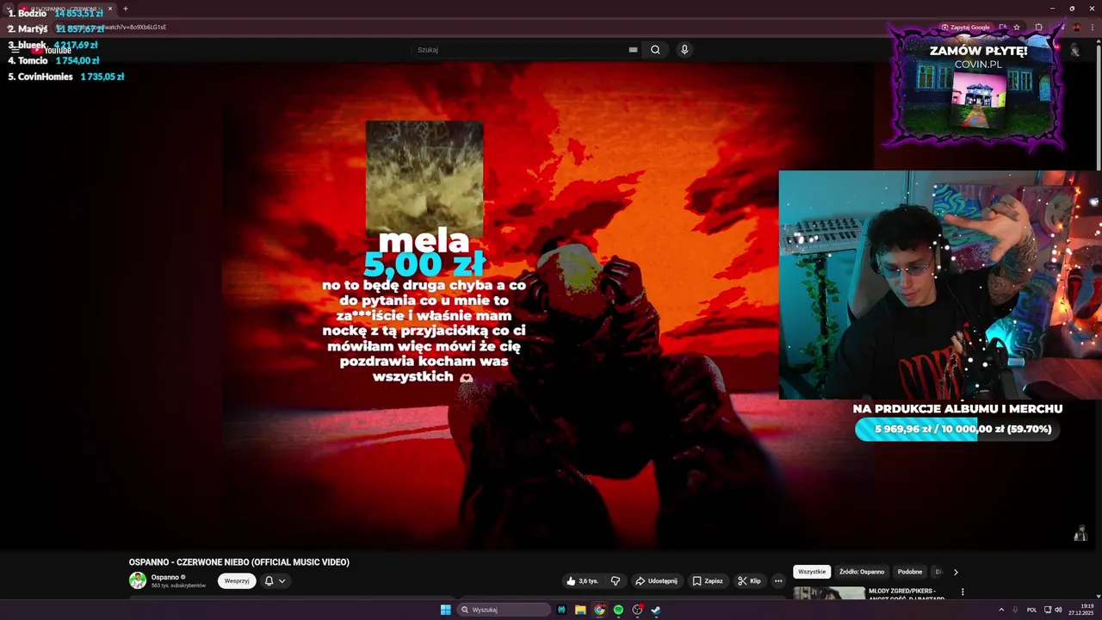Viewport: 1102px width, 620px height.
Task: Start voice search with the microphone icon
Action: point(684,50)
